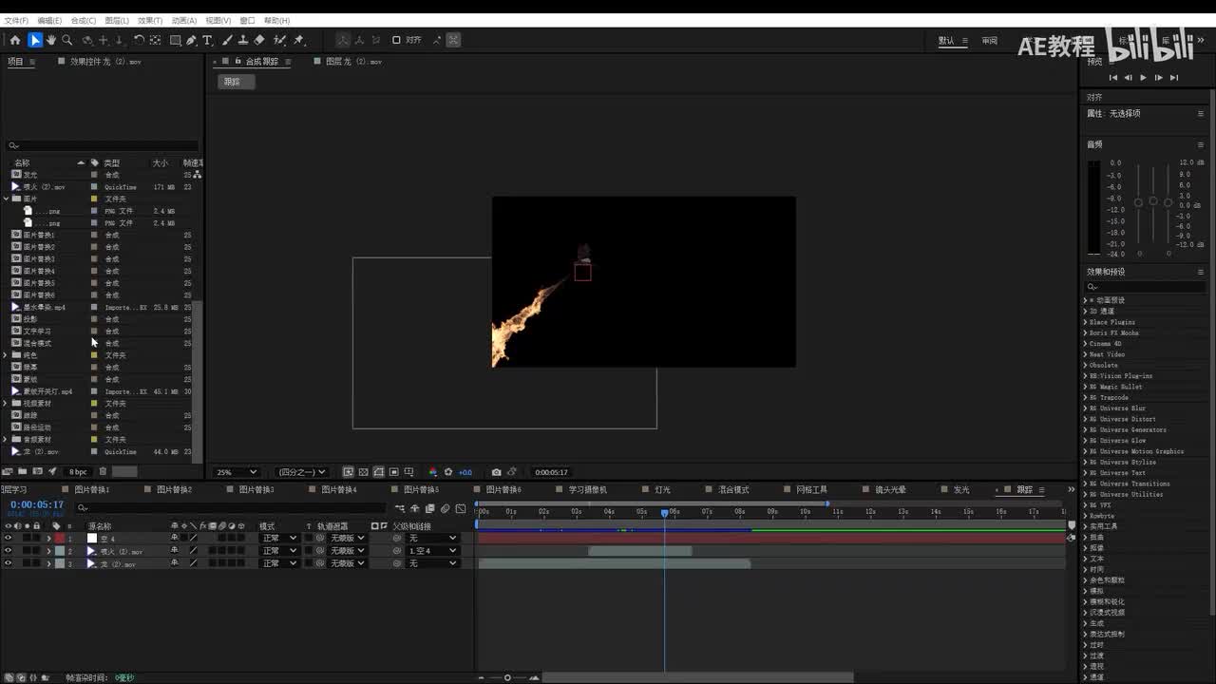Image resolution: width=1216 pixels, height=684 pixels.
Task: Open the viewer magnification dropdown showing 25%
Action: [237, 472]
